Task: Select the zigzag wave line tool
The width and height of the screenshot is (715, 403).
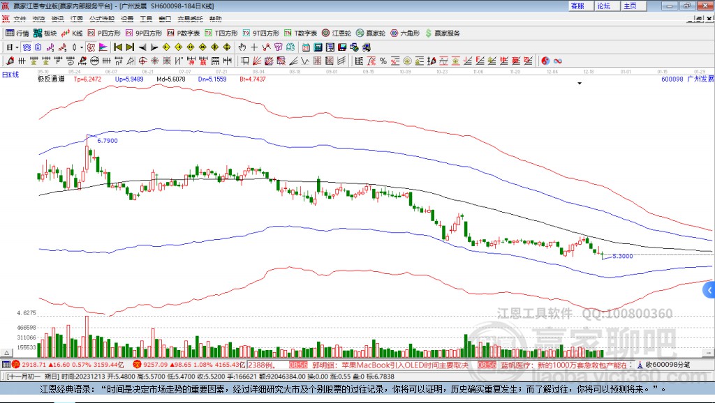Action: (305, 61)
